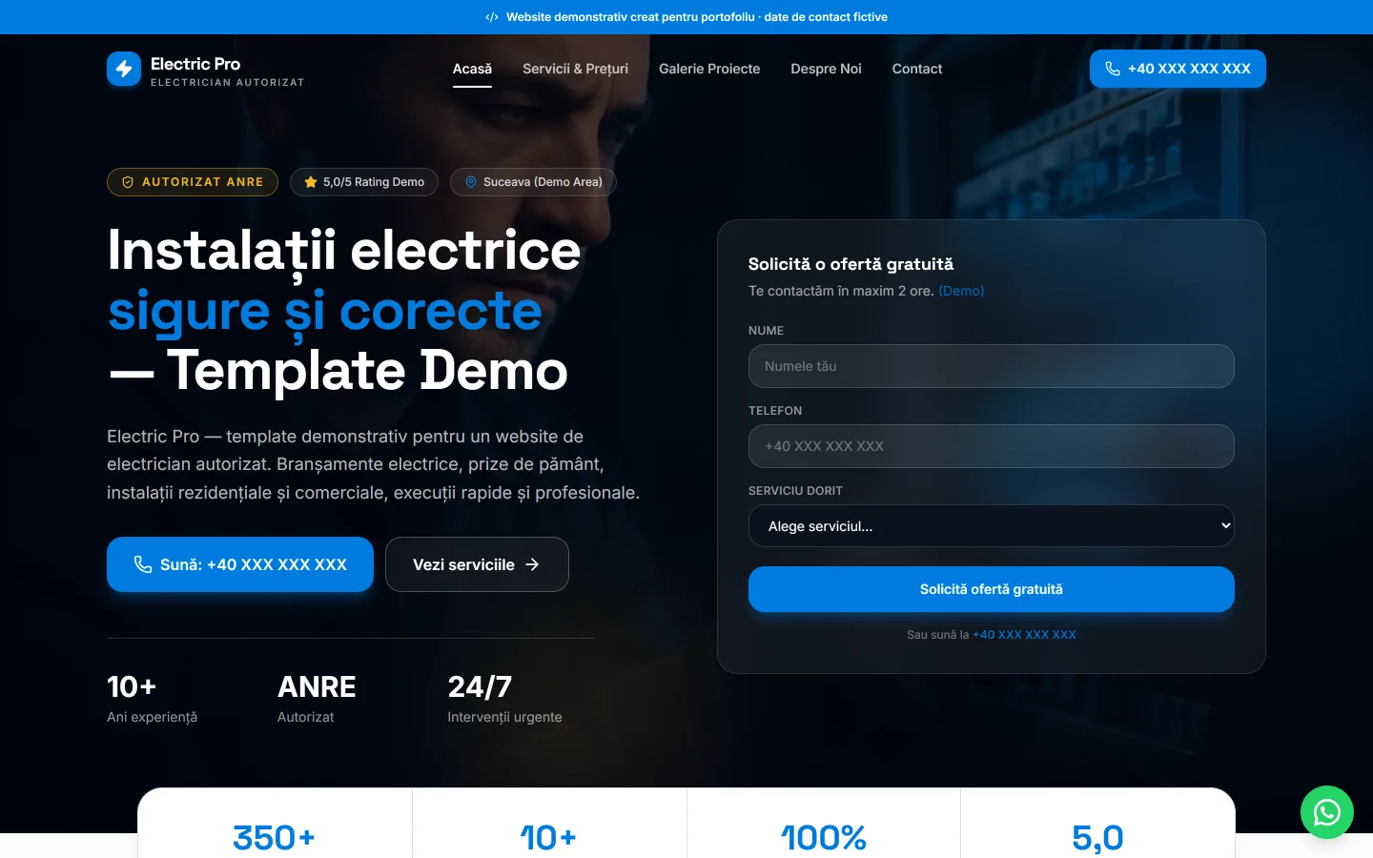The image size is (1373, 858).
Task: Click the (Demo) text in the form subtitle
Action: click(961, 291)
